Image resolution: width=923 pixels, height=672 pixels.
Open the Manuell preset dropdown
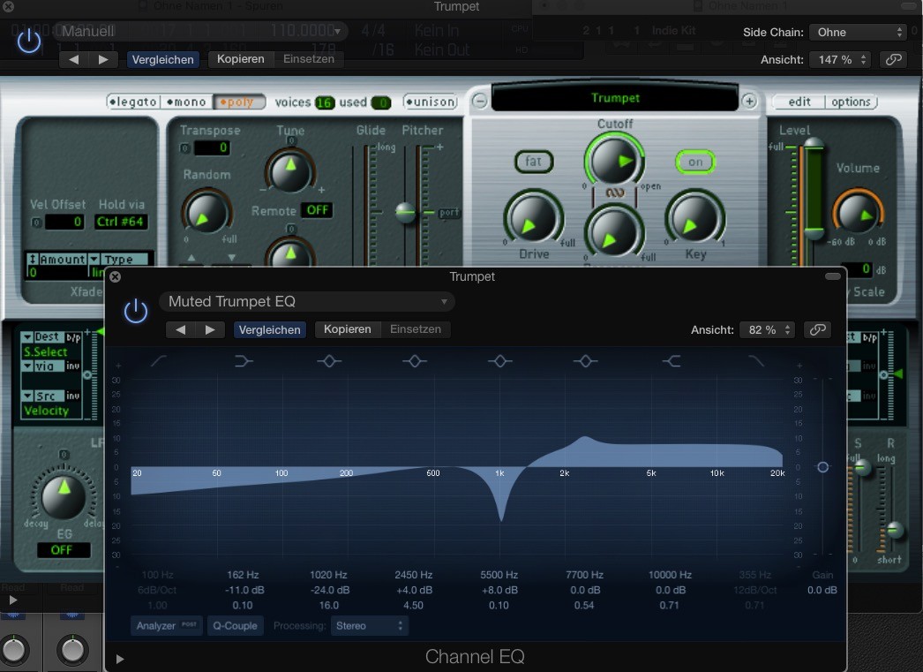200,31
